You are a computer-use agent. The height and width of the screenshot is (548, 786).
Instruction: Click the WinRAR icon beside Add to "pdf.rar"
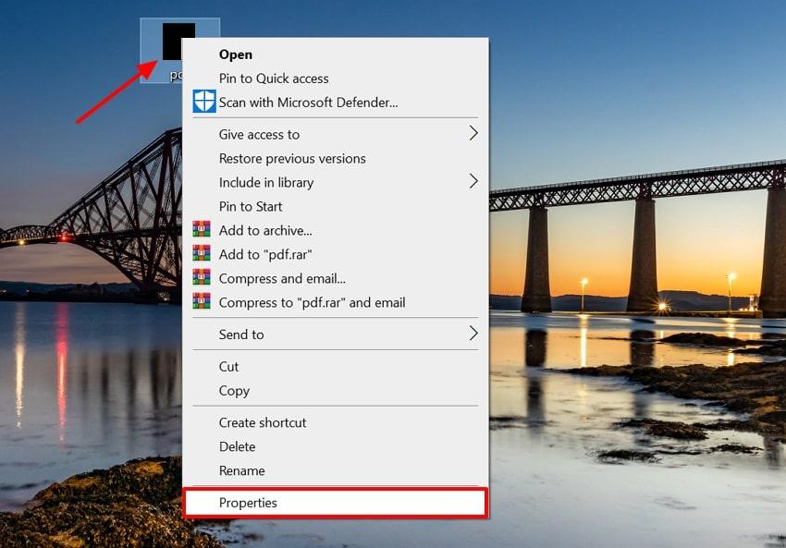[x=203, y=254]
